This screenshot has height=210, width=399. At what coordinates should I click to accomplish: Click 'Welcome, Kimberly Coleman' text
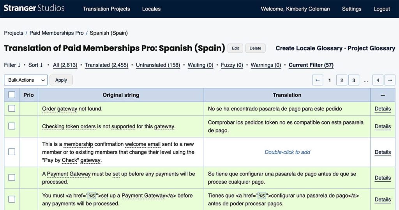coord(295,9)
